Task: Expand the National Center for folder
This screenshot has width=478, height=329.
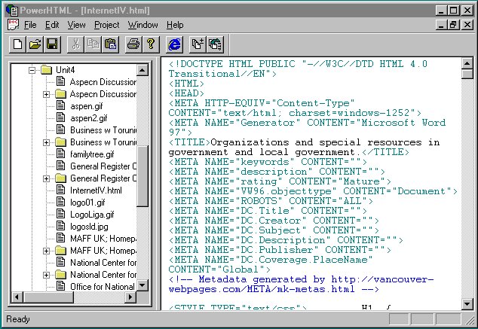Action: (46, 275)
